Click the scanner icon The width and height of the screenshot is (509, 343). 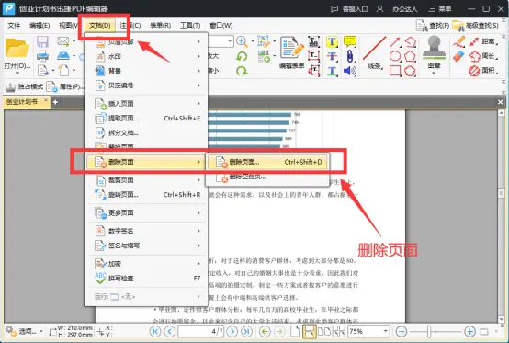pos(63,56)
